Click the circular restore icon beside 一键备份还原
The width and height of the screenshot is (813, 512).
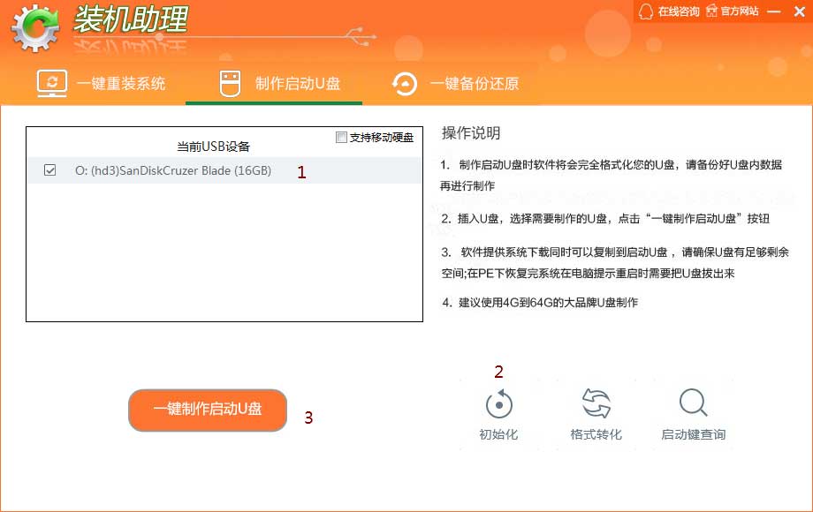click(405, 84)
